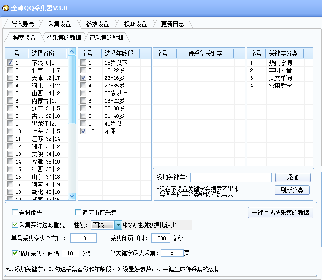The width and height of the screenshot is (322, 280).
Task: Open the 参数设置 tab
Action: (97, 24)
